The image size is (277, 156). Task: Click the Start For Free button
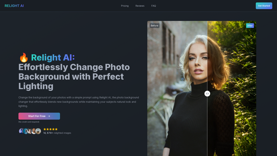[x=39, y=116]
